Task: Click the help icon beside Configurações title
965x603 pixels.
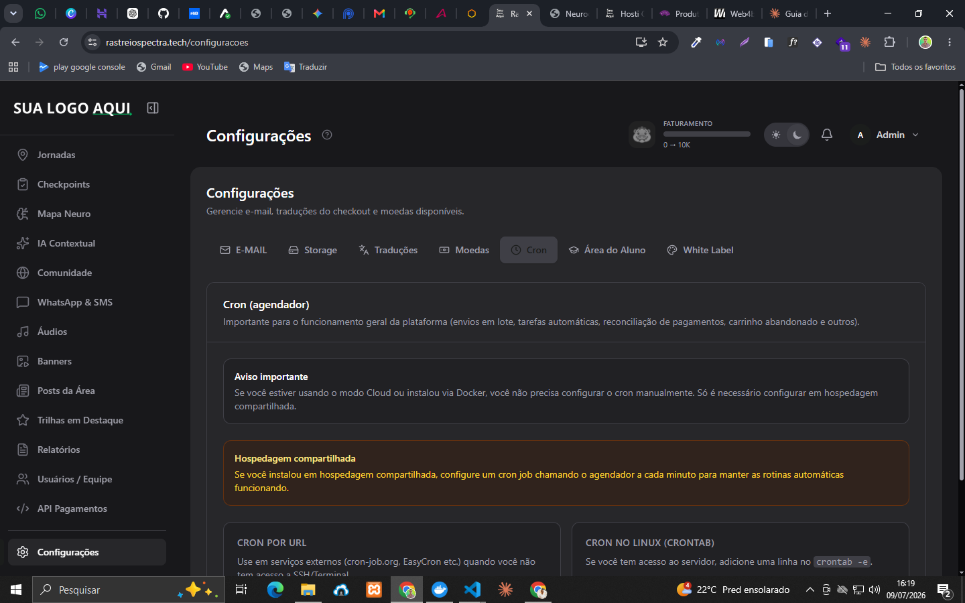Action: tap(327, 135)
